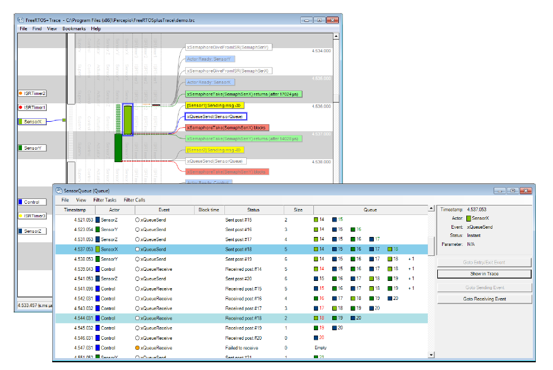Select the Received post #18 row
Viewport: 553px width, 370px height.
243,318
